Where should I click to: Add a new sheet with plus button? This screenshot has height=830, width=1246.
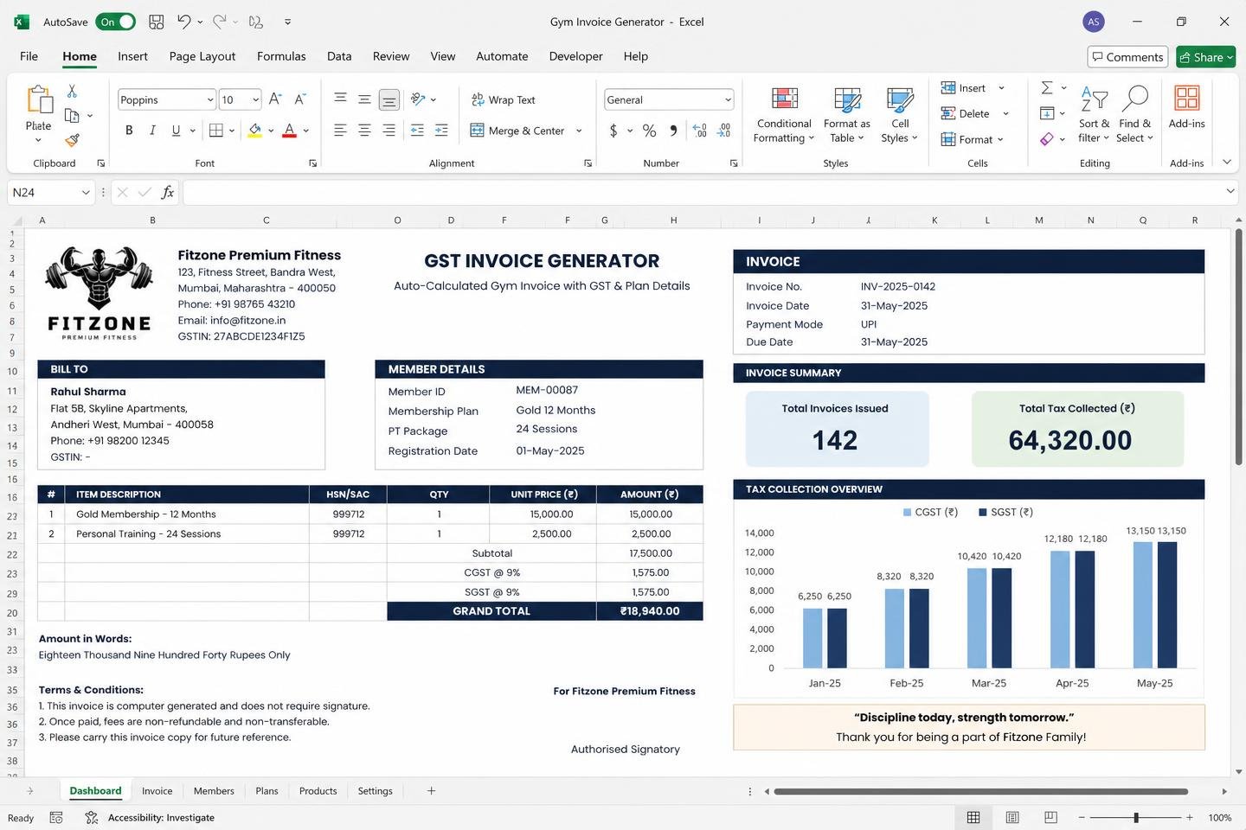(x=431, y=791)
